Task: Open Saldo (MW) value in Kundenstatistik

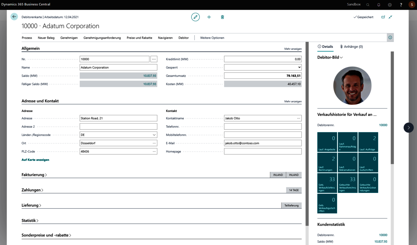Action: [381, 242]
